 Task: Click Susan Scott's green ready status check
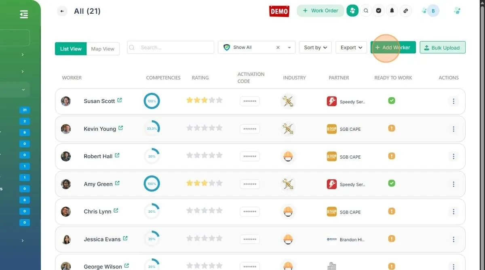tap(391, 100)
